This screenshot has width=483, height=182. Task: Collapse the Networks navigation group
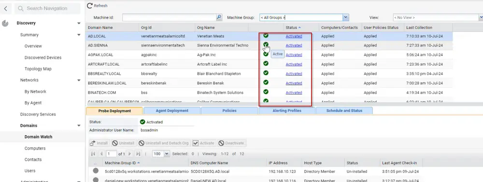pos(79,80)
